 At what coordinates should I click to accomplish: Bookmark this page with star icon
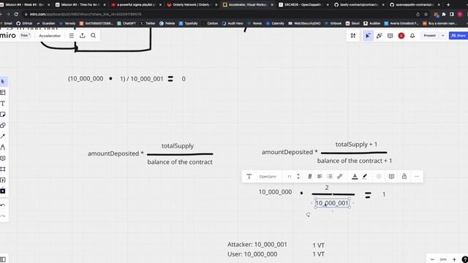point(426,15)
